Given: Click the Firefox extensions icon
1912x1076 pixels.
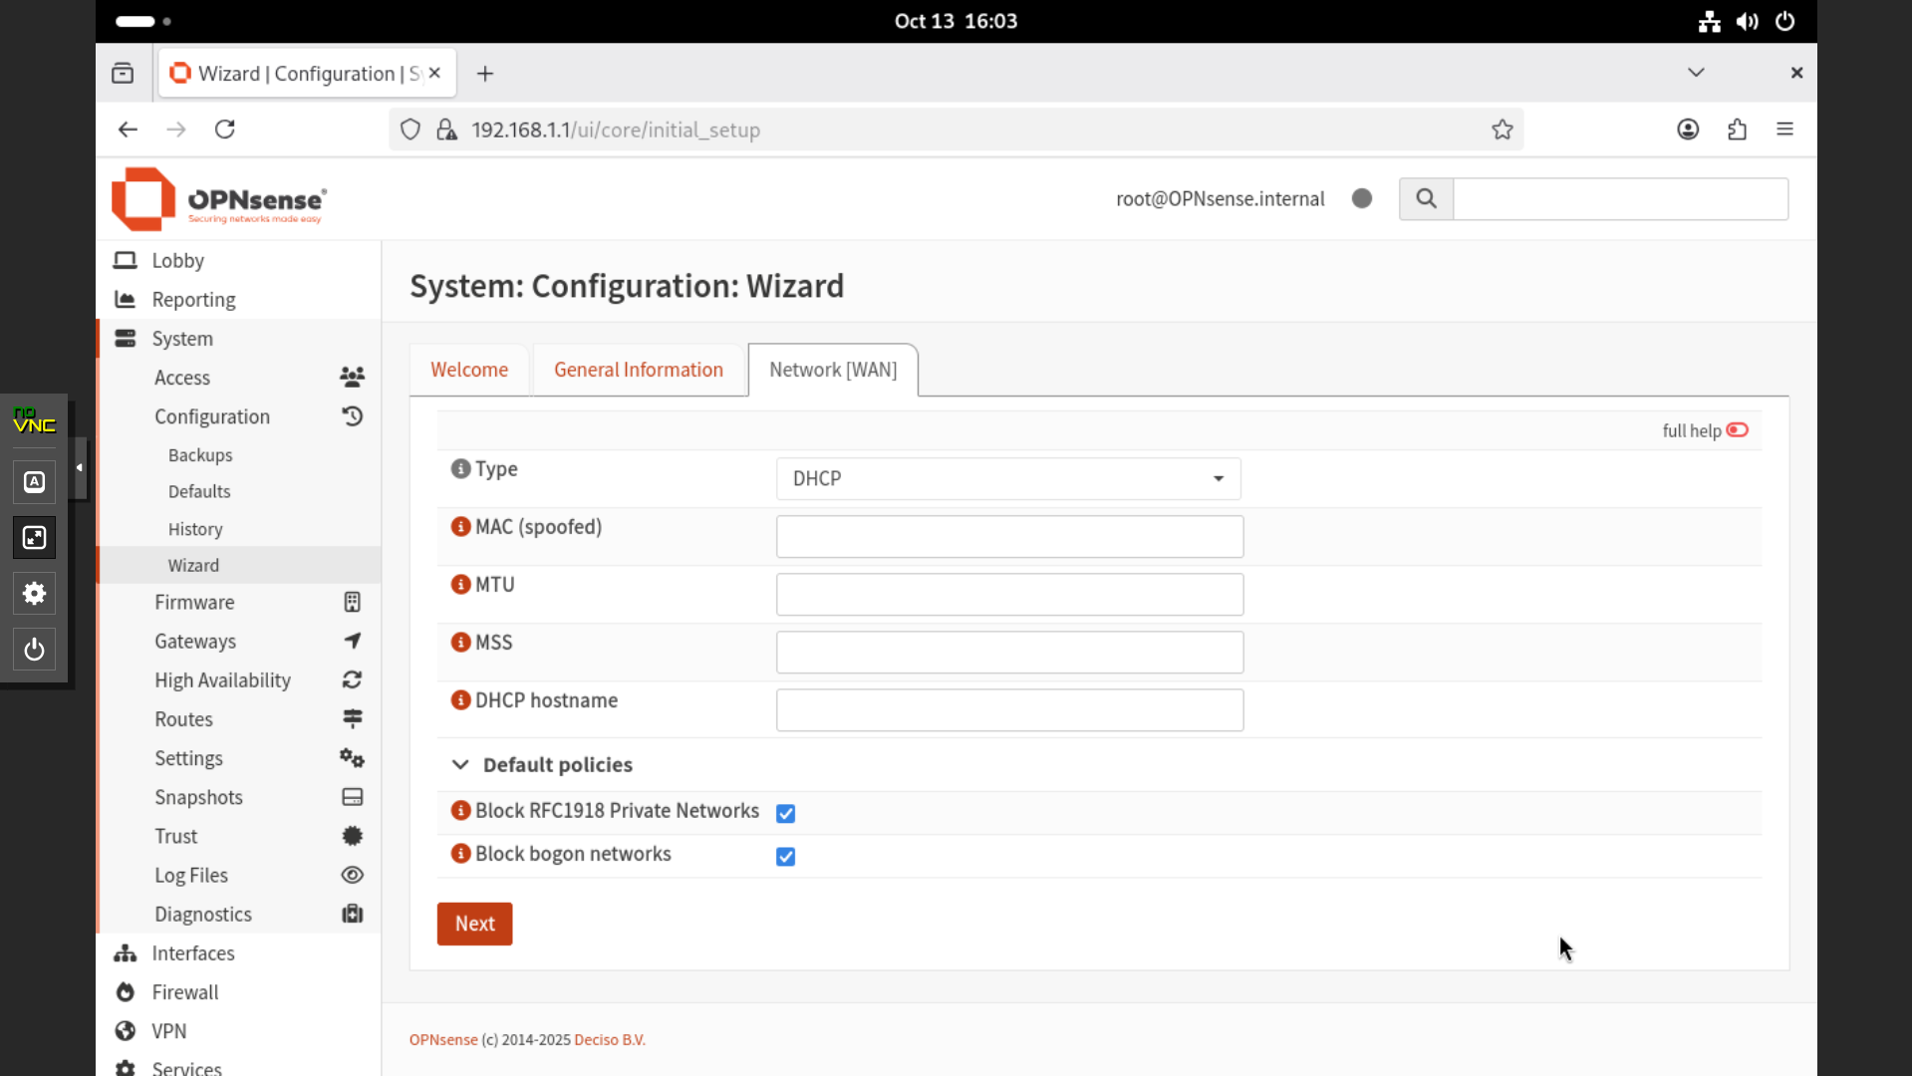Looking at the screenshot, I should 1737,130.
